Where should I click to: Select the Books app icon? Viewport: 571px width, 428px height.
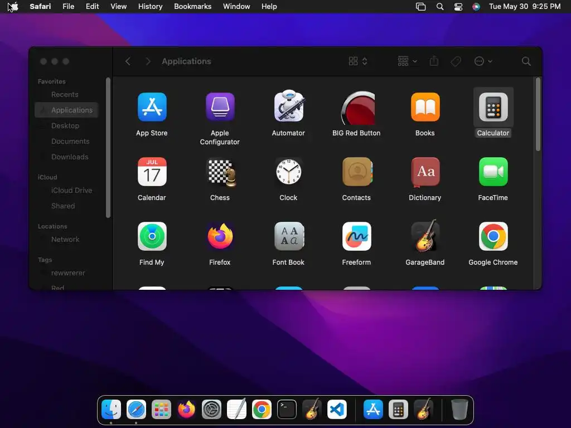425,107
